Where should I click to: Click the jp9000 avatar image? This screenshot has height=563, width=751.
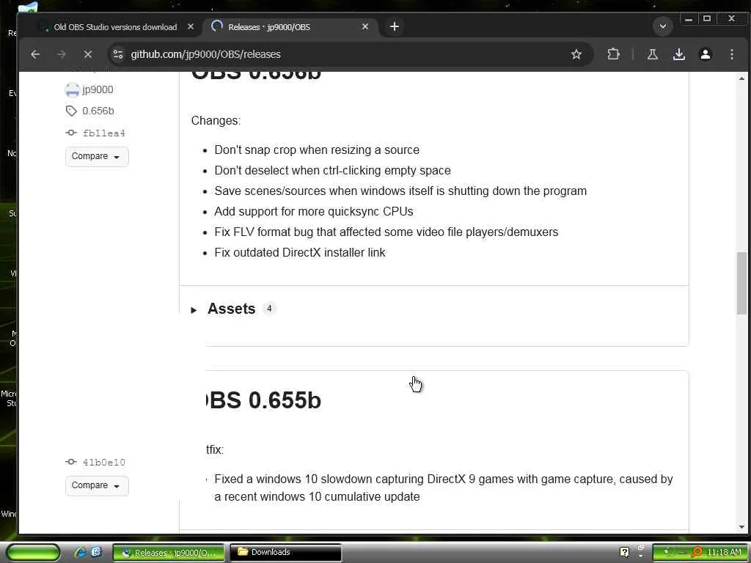[x=73, y=90]
